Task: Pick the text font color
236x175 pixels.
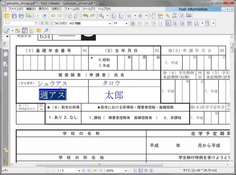Action: (133, 23)
